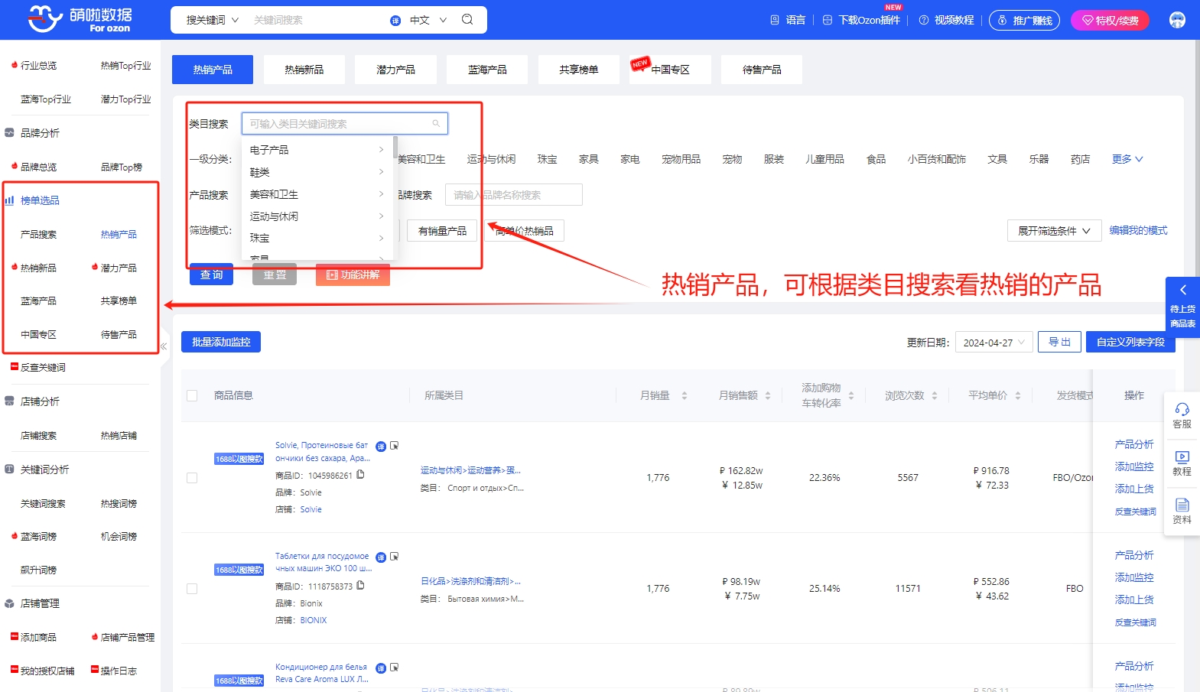Viewport: 1200px width, 692px height.
Task: Click the 推广赚钱 button
Action: coord(1025,20)
